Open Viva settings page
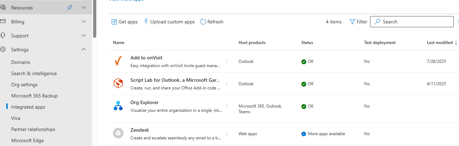The image size is (459, 146). pos(16,118)
